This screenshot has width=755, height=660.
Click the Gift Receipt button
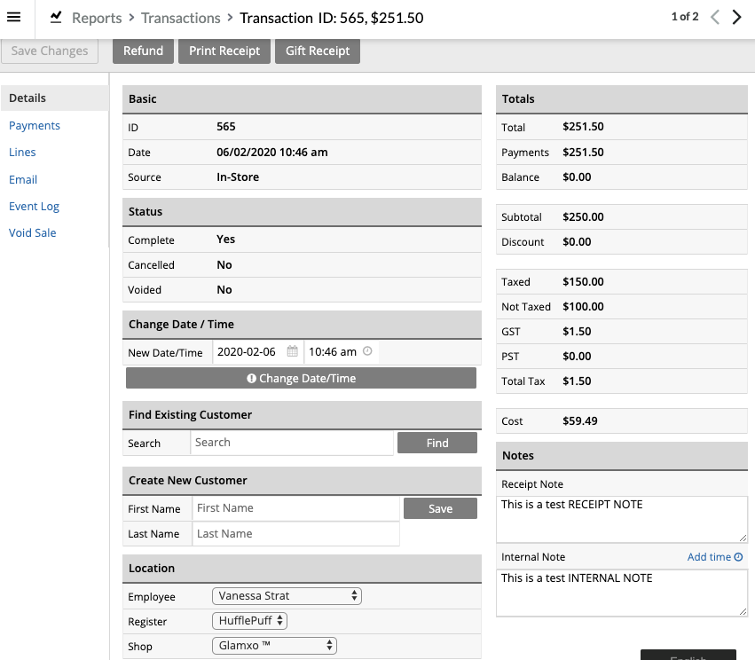pos(318,51)
